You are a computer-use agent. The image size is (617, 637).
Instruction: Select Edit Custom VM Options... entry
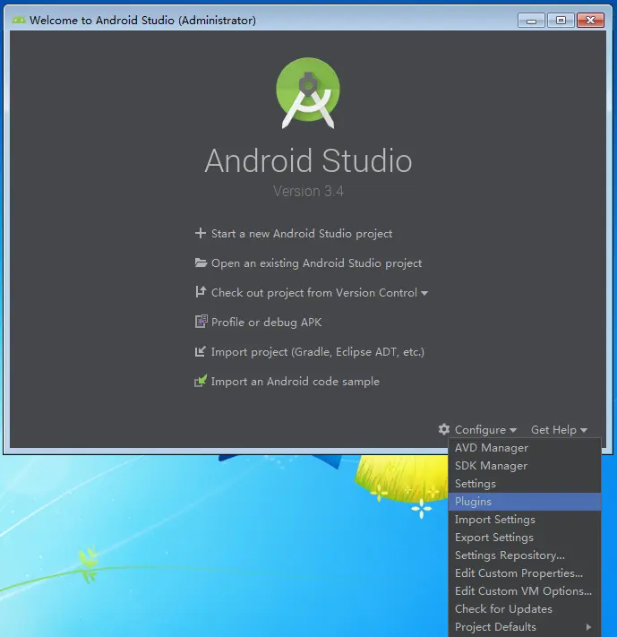525,591
